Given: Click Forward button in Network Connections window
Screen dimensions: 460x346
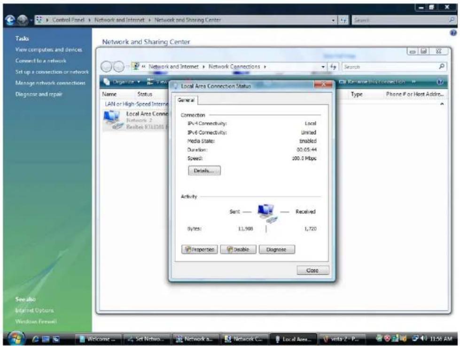Looking at the screenshot, I should (x=118, y=67).
